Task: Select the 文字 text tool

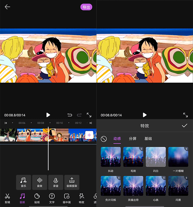Action: (x=52, y=198)
